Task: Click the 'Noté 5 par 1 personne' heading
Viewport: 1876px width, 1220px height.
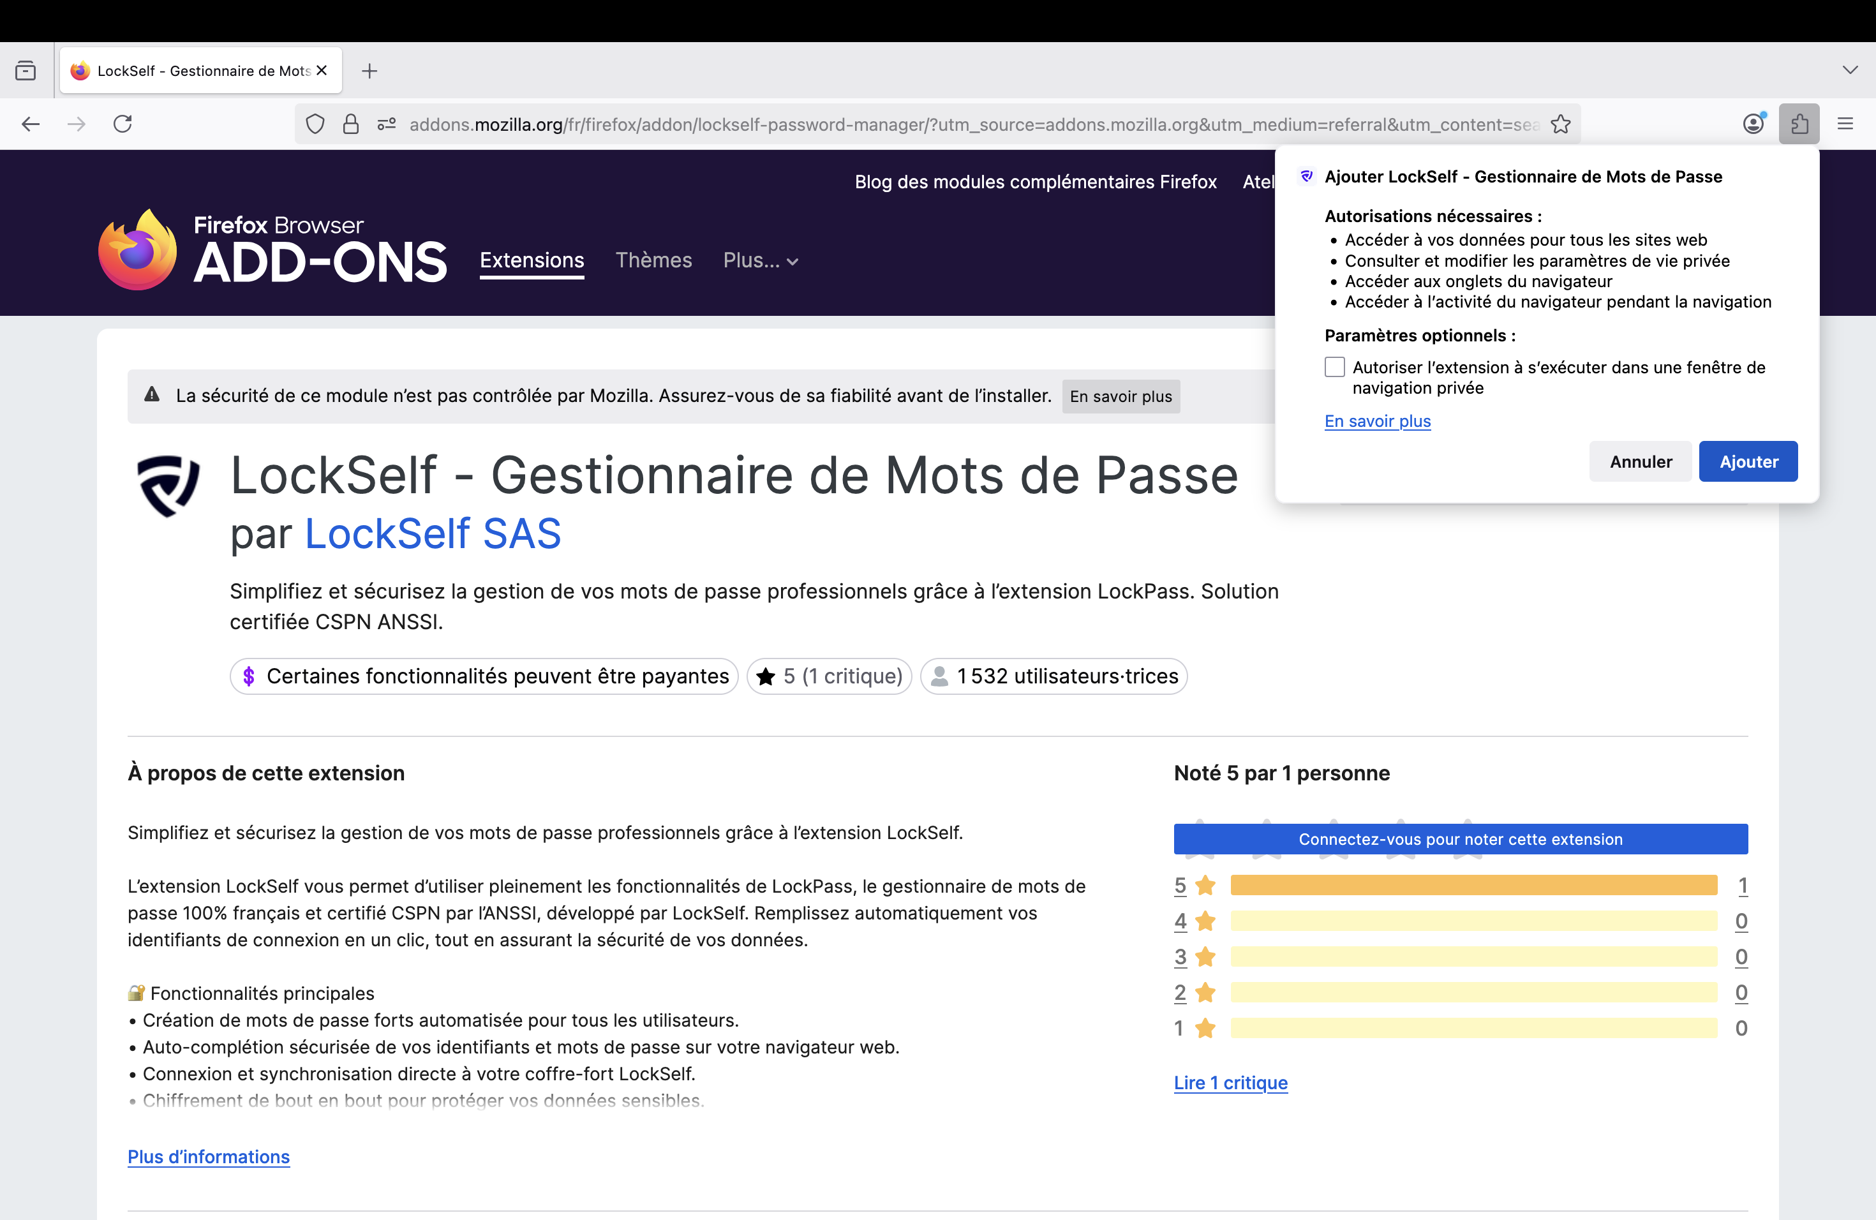Action: point(1282,773)
